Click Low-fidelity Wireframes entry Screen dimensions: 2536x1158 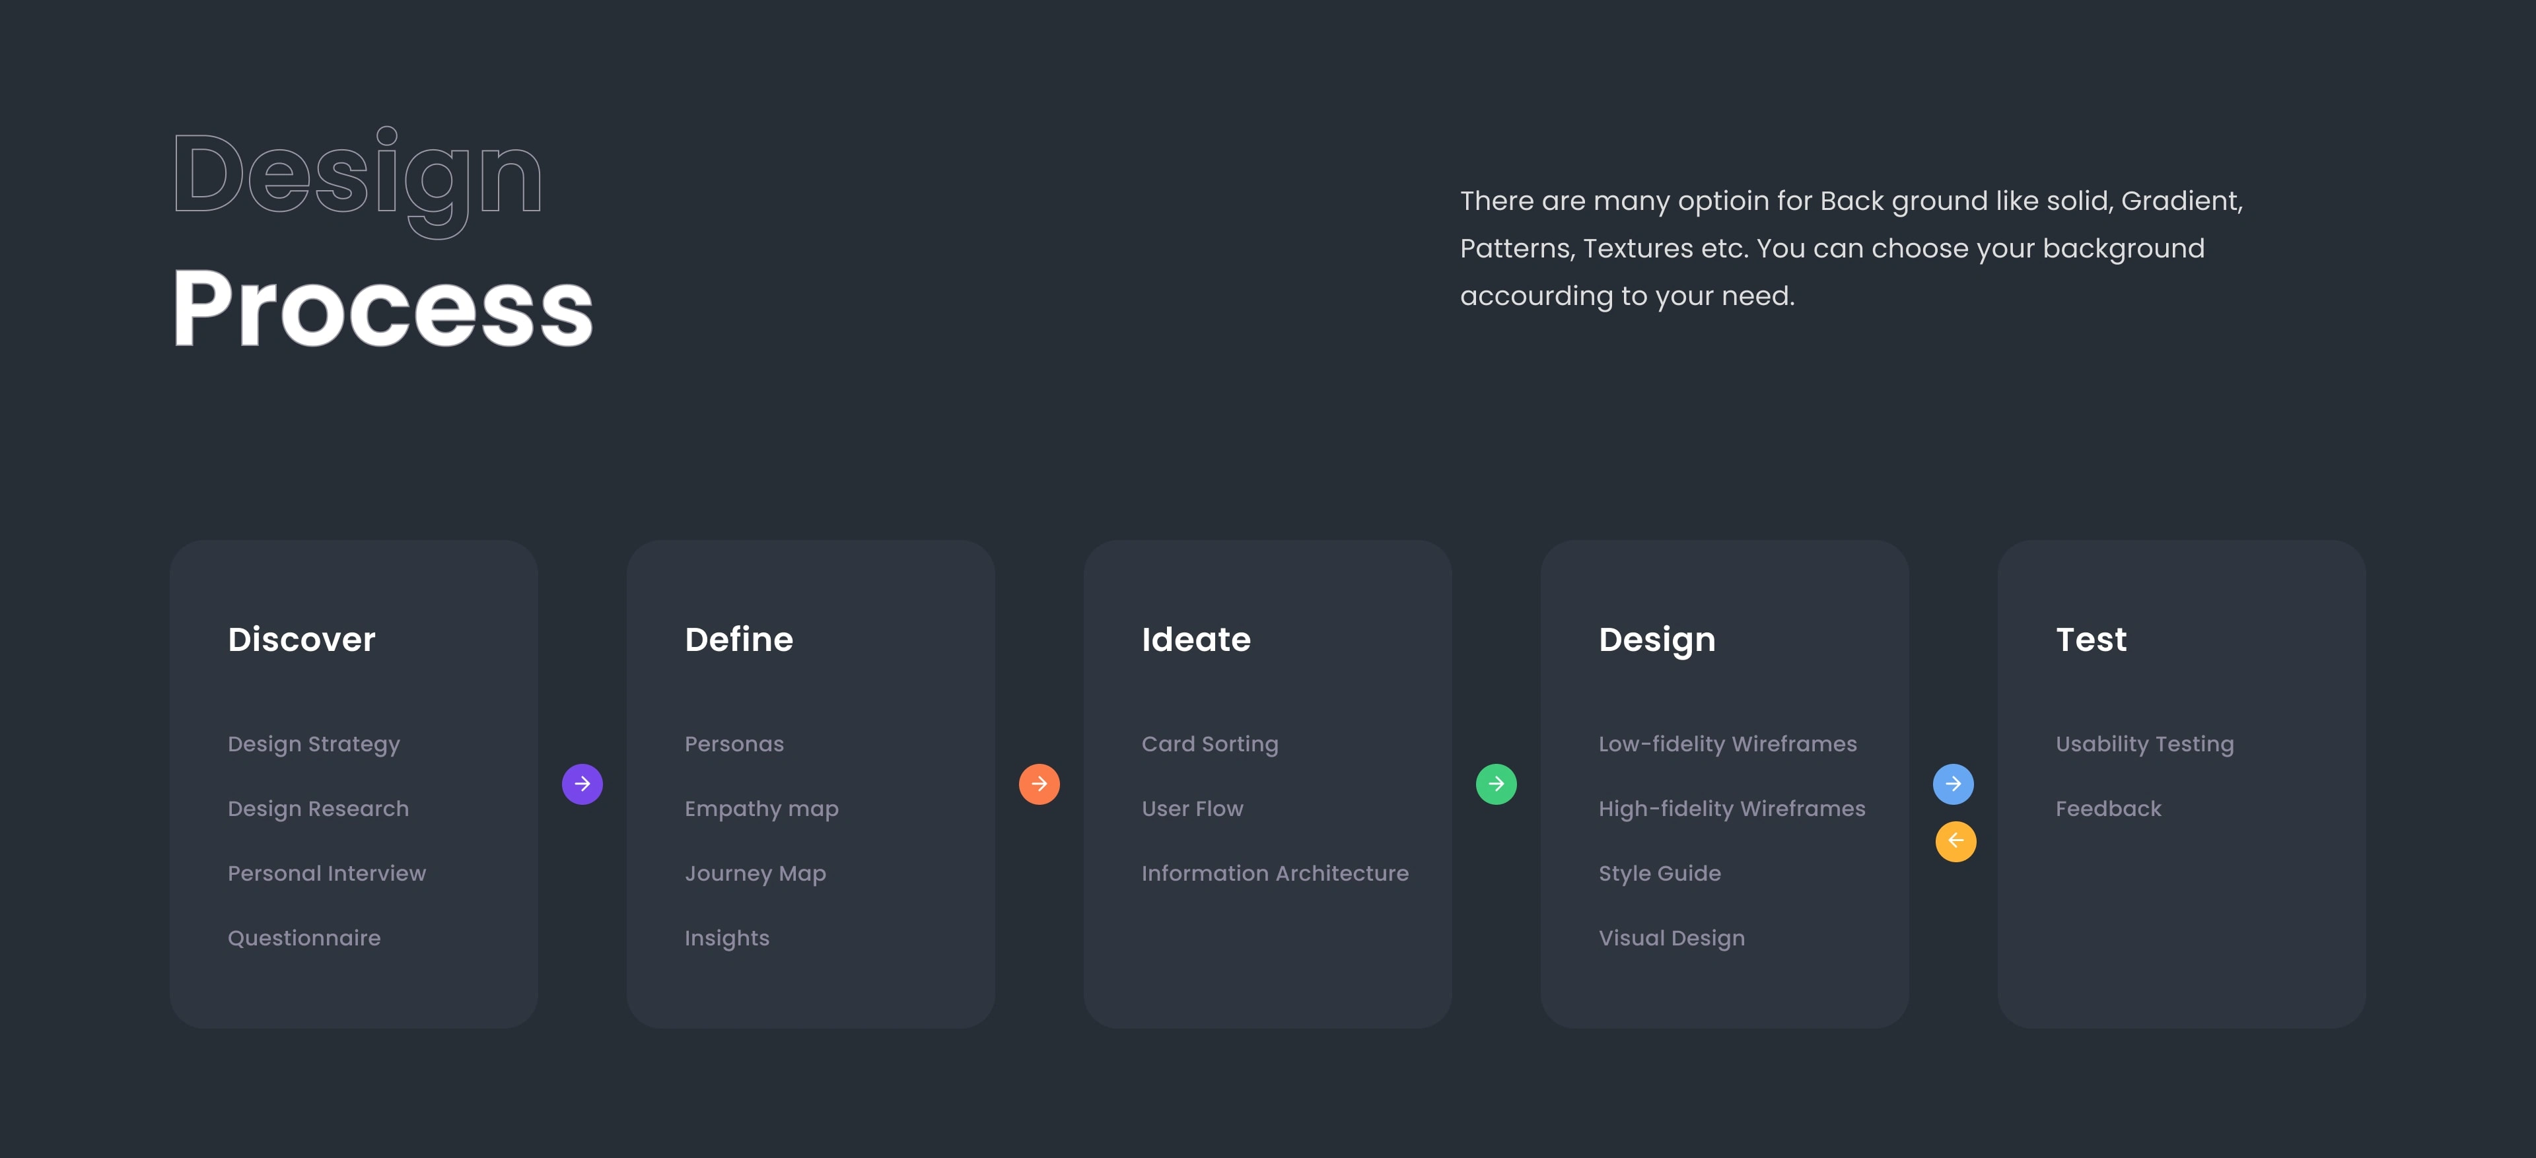[x=1727, y=744]
